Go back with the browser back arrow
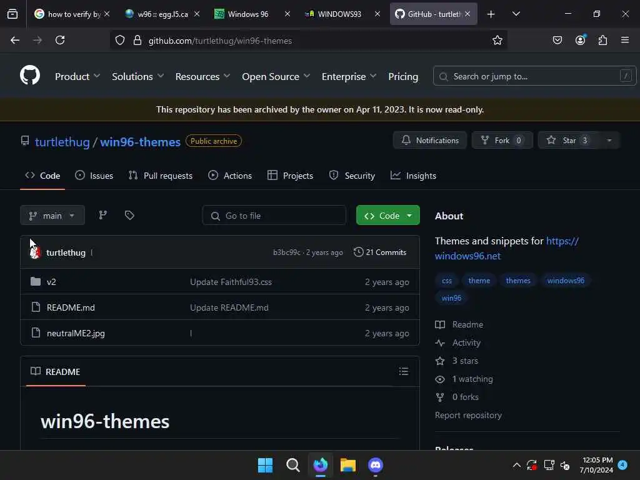Image resolution: width=640 pixels, height=480 pixels. pyautogui.click(x=15, y=40)
